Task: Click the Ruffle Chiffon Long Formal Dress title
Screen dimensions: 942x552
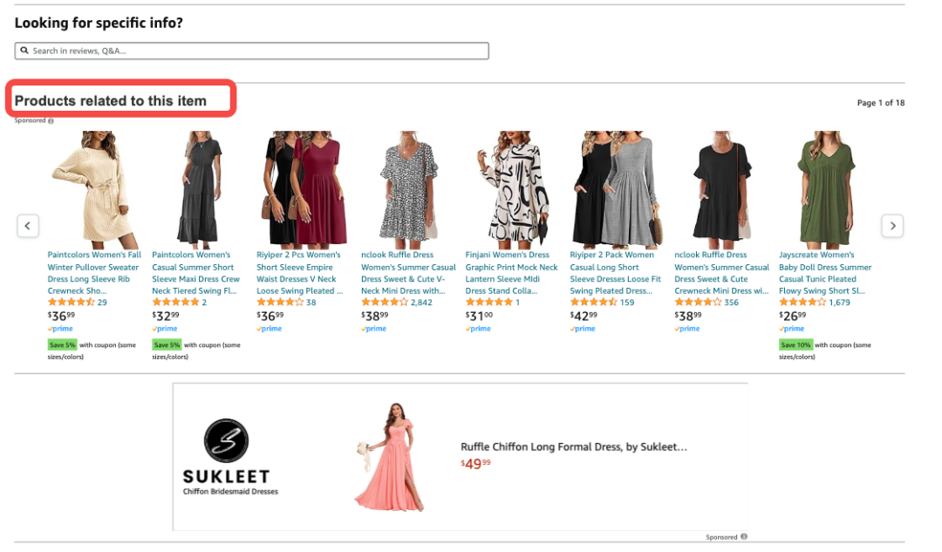Action: tap(574, 447)
